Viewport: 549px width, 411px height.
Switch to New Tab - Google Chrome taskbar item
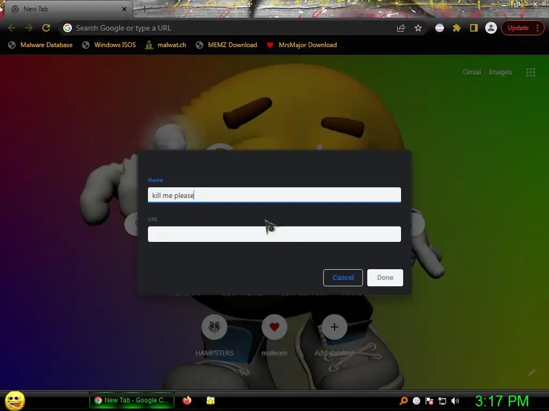pos(132,400)
